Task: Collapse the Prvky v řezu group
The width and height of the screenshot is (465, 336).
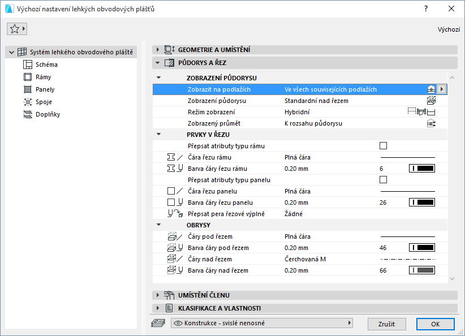Action: (158, 134)
